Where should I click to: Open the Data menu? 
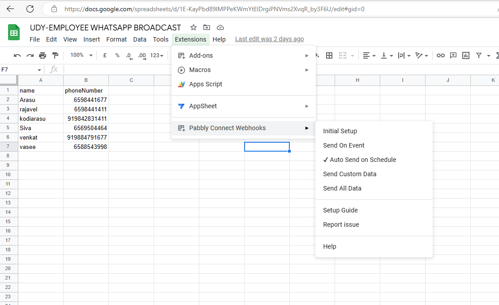[140, 39]
